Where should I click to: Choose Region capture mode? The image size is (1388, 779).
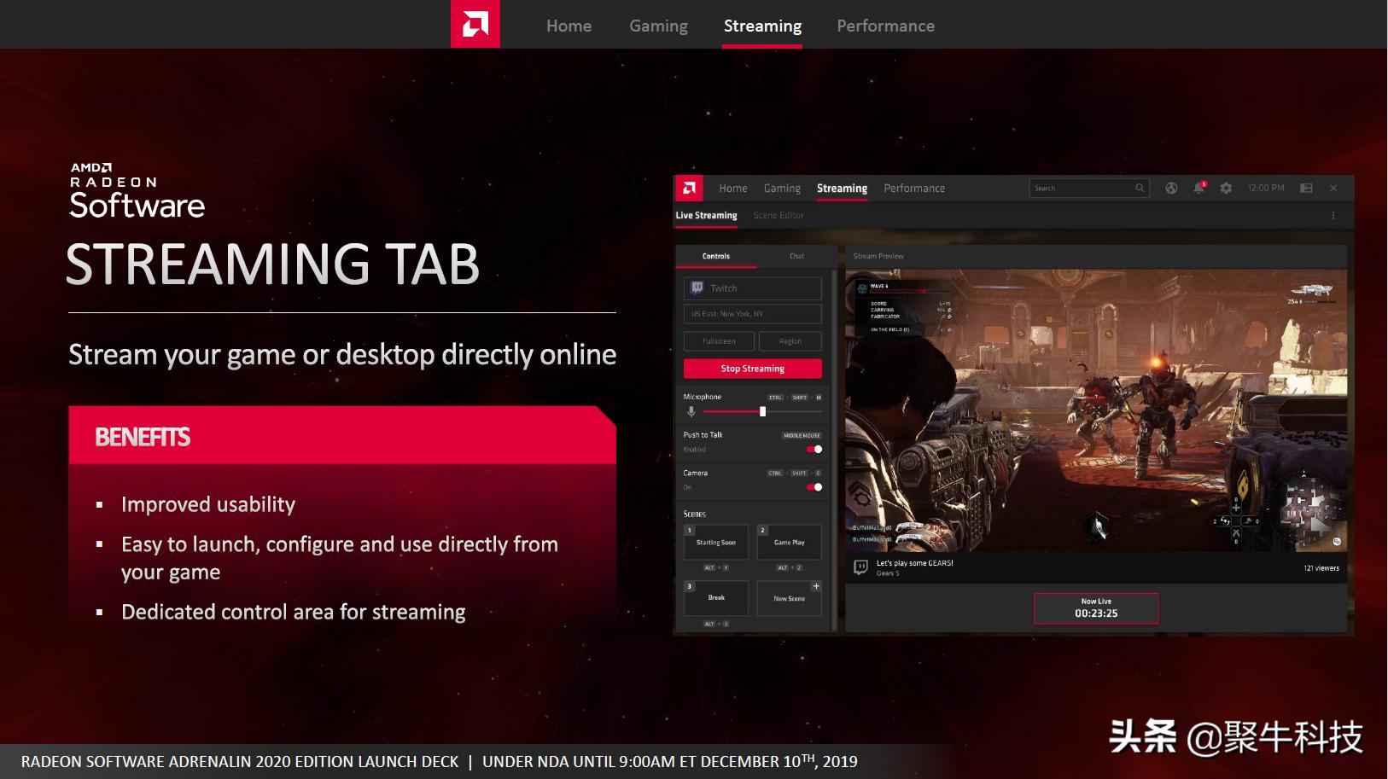(x=790, y=341)
